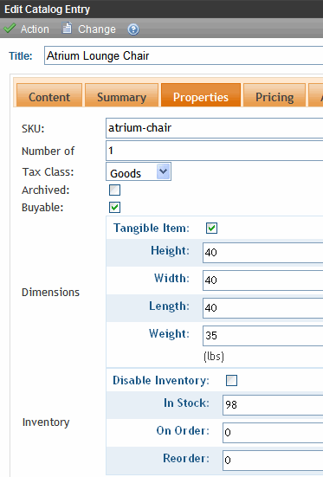323x477 pixels.
Task: Focus the SKU input field
Action: point(214,128)
